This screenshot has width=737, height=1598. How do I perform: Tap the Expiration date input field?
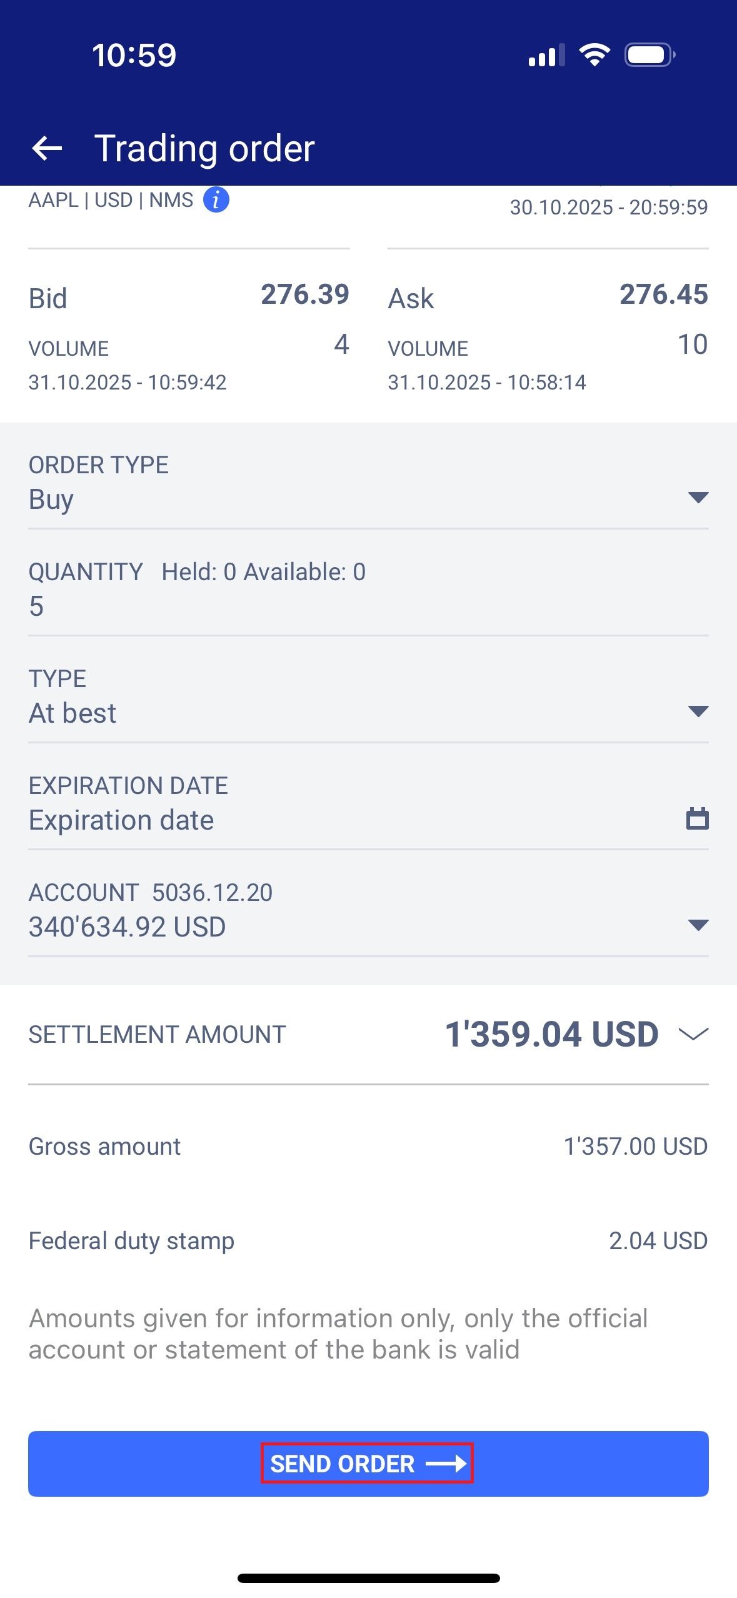(x=350, y=820)
